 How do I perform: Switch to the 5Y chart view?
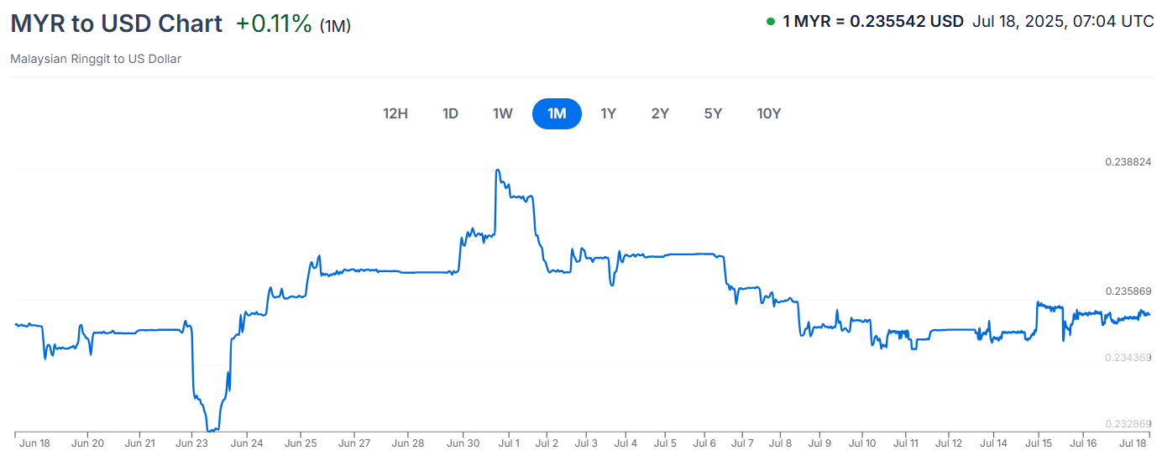click(713, 113)
